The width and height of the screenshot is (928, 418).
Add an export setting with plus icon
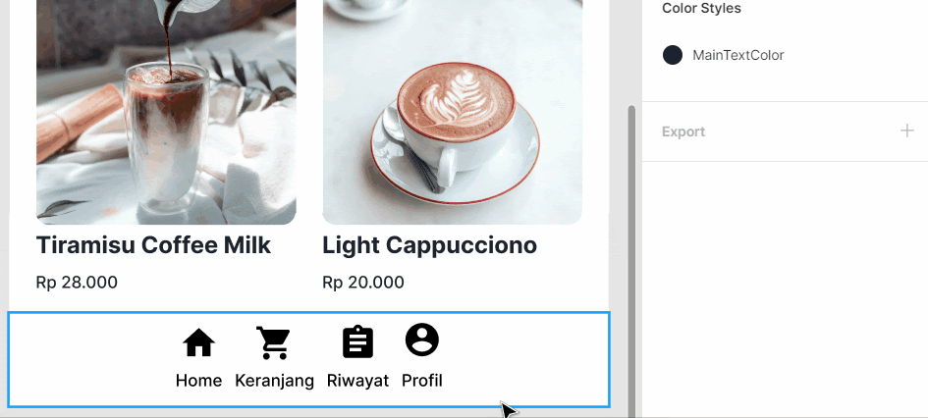point(906,131)
